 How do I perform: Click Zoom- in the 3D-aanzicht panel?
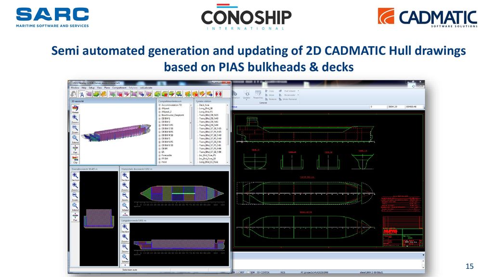75,129
